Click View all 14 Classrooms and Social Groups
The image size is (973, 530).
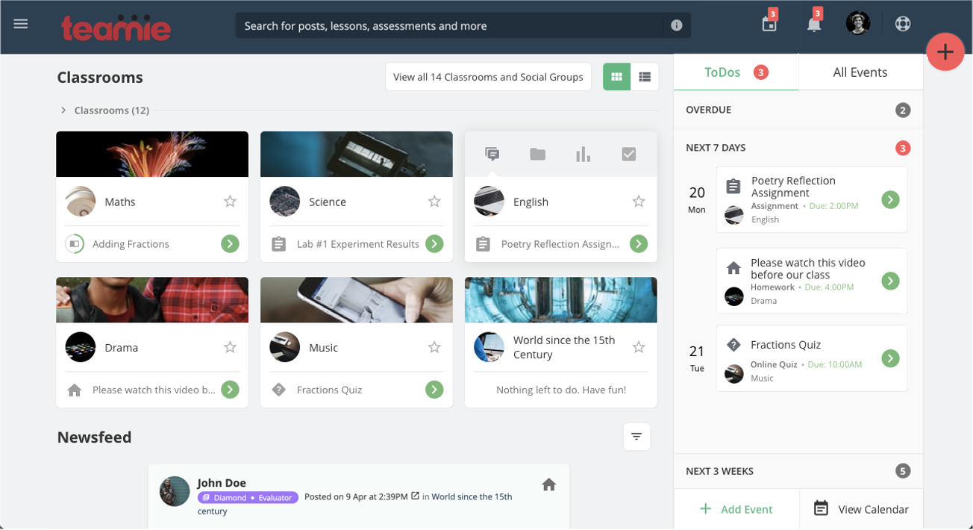488,77
